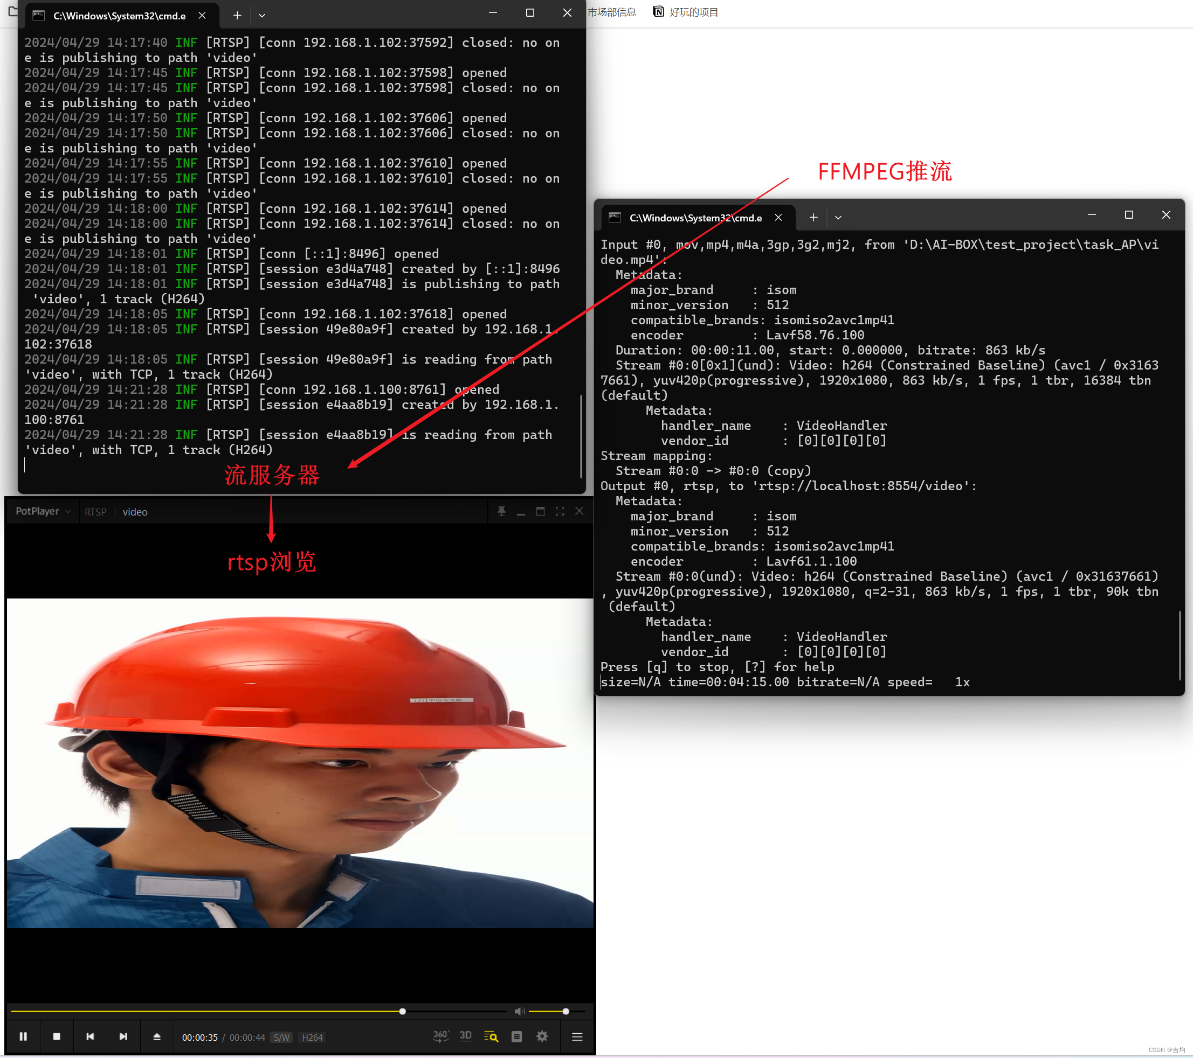Toggle 360-degree video mode
This screenshot has width=1193, height=1058.
(x=440, y=1036)
